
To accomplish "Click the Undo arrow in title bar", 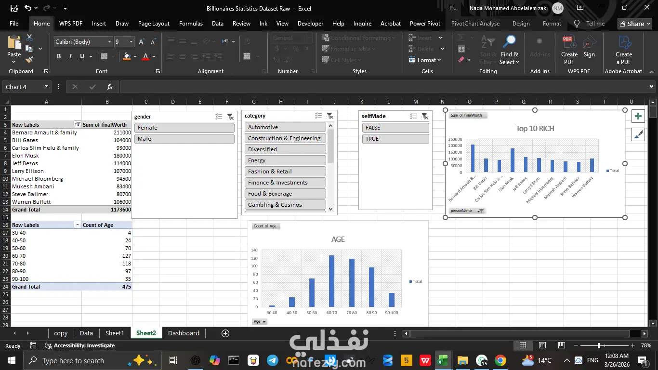I will click(x=28, y=8).
